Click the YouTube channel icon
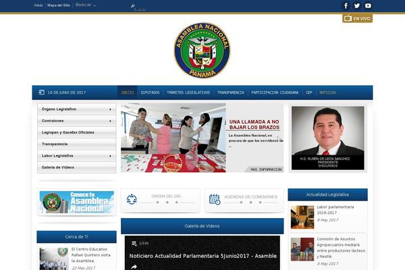 (x=368, y=5)
